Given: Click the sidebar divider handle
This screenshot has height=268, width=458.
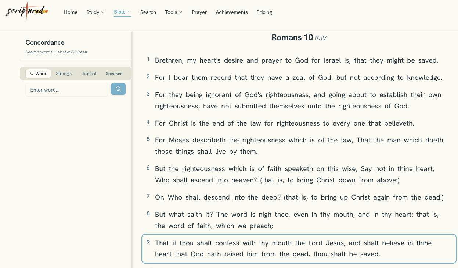Looking at the screenshot, I should [132, 149].
